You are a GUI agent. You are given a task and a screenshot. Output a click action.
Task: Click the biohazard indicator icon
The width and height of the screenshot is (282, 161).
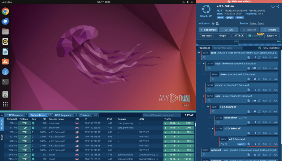coord(213,24)
